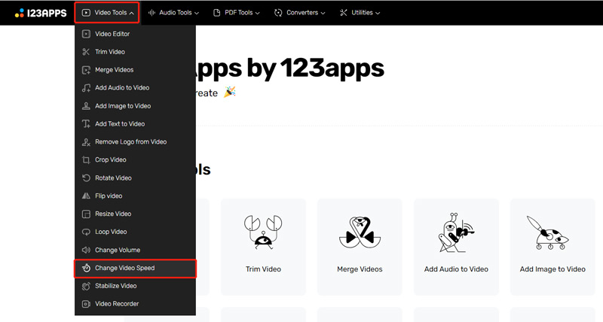Click the Crop Video icon
The height and width of the screenshot is (322, 603).
coord(86,160)
